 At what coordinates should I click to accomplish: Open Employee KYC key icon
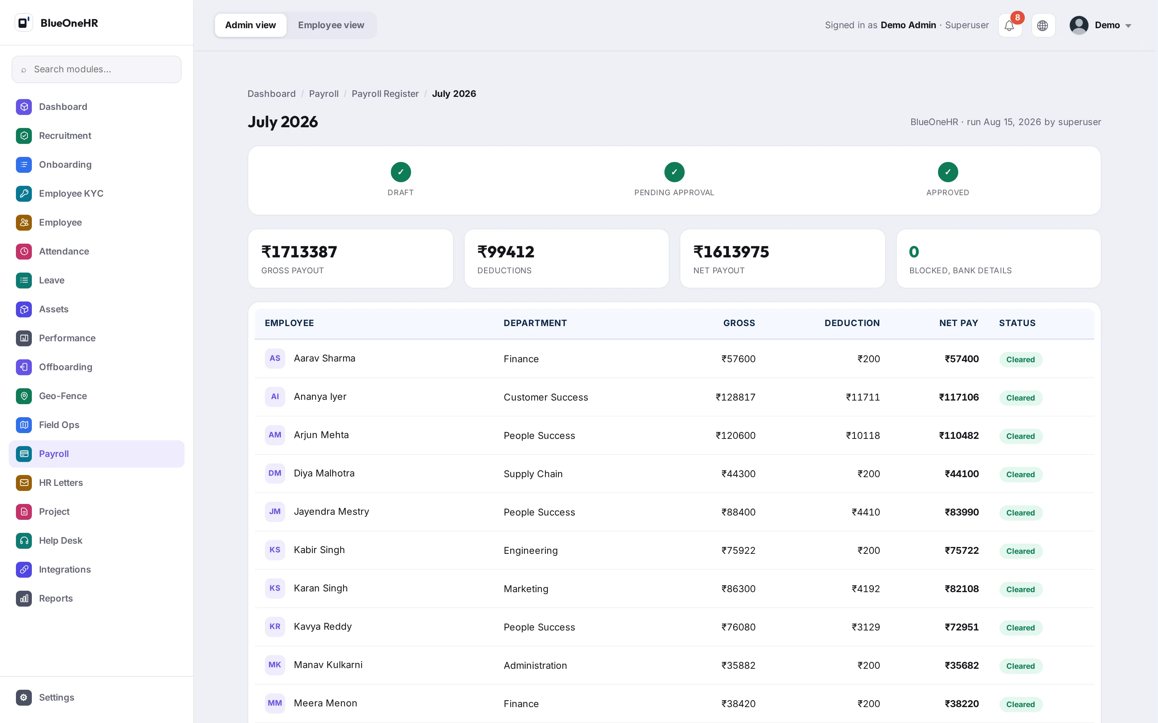pos(24,194)
